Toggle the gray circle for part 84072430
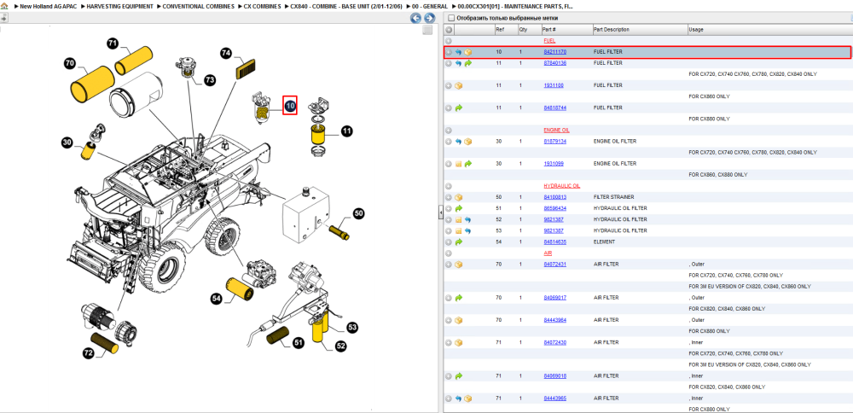This screenshot has width=853, height=413. [449, 343]
